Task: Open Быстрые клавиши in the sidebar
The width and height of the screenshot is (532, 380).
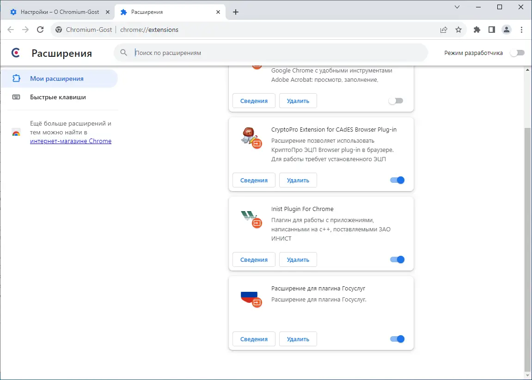Action: coord(58,97)
